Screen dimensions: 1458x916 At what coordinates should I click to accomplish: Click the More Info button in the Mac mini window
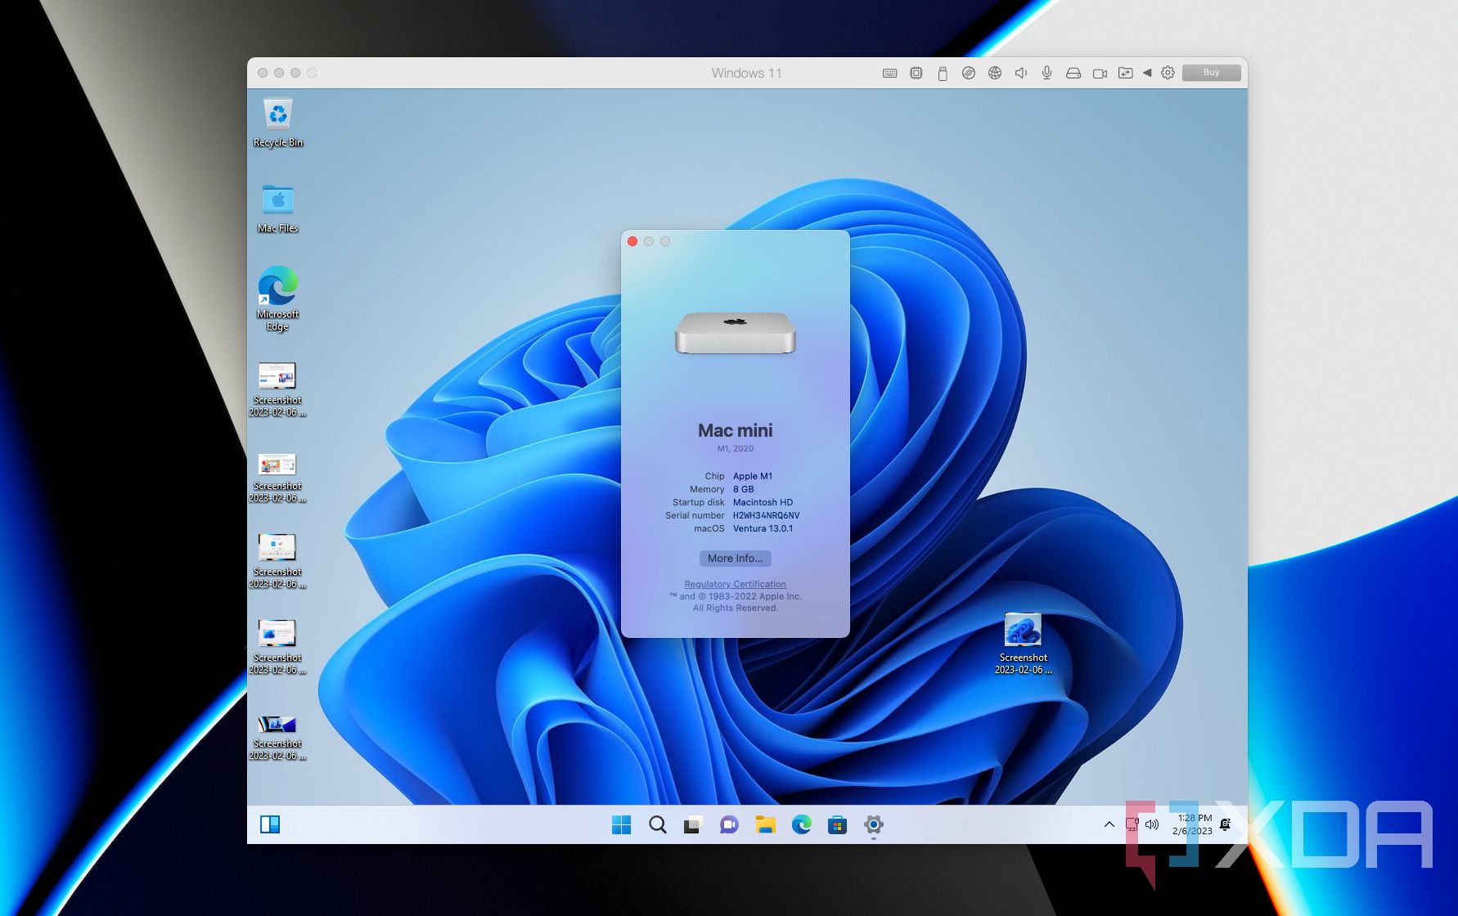[x=735, y=559]
